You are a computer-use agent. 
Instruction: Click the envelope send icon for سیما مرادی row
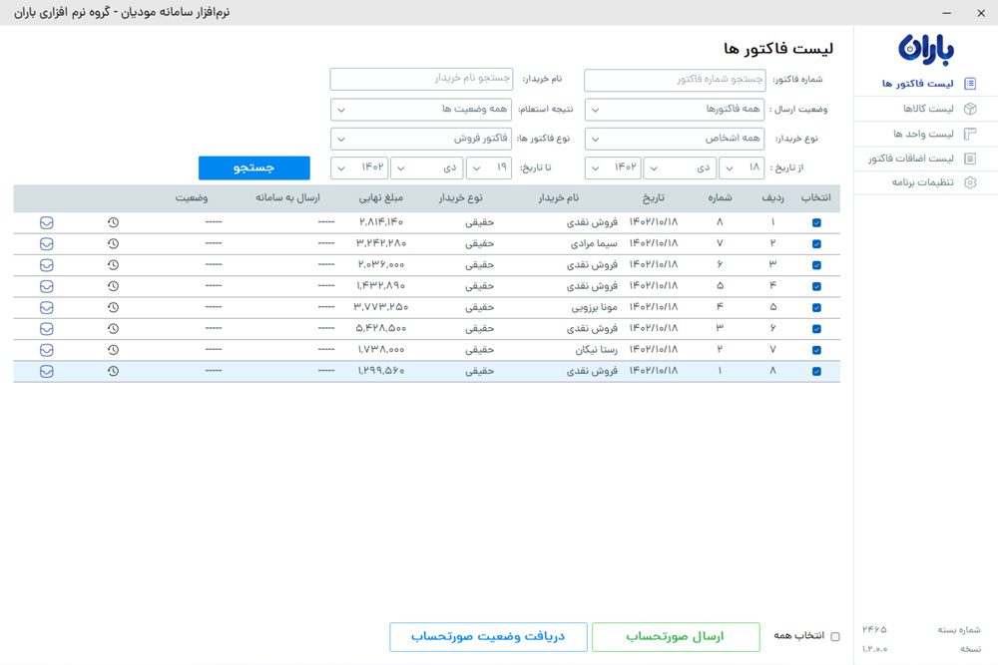click(47, 243)
